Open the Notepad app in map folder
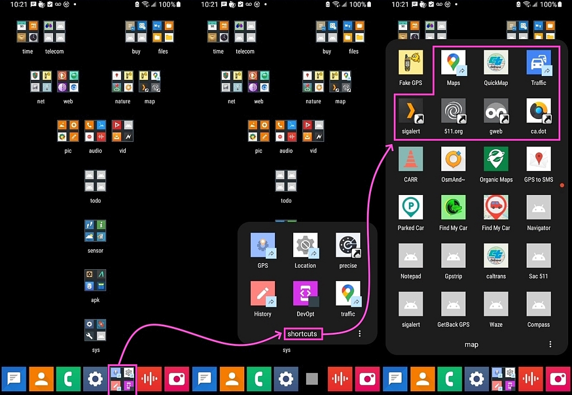Screen dimensions: 572x395 (411, 256)
